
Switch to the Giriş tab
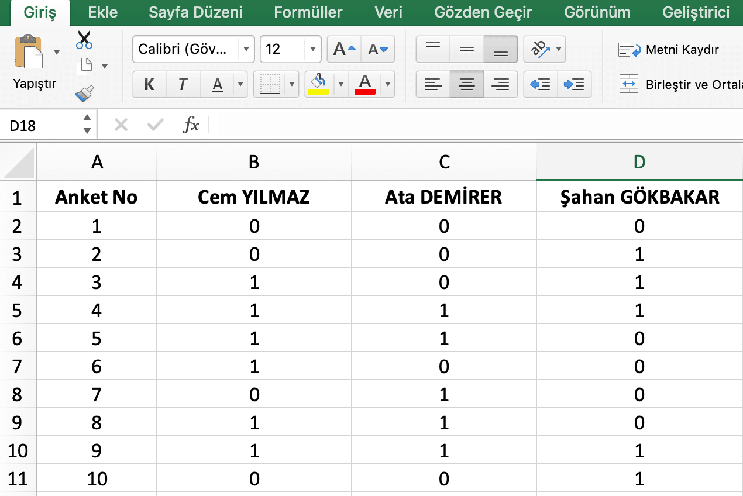tap(40, 12)
